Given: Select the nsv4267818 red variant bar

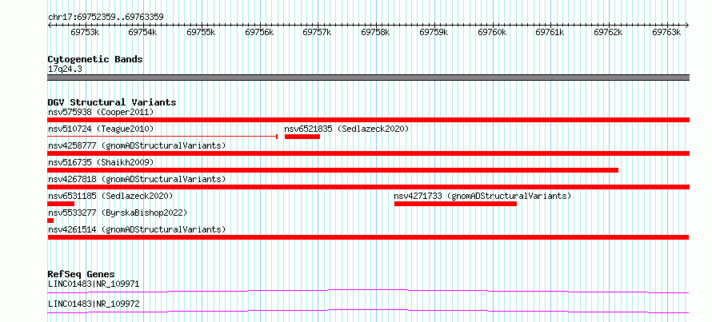Looking at the screenshot, I should 368,187.
